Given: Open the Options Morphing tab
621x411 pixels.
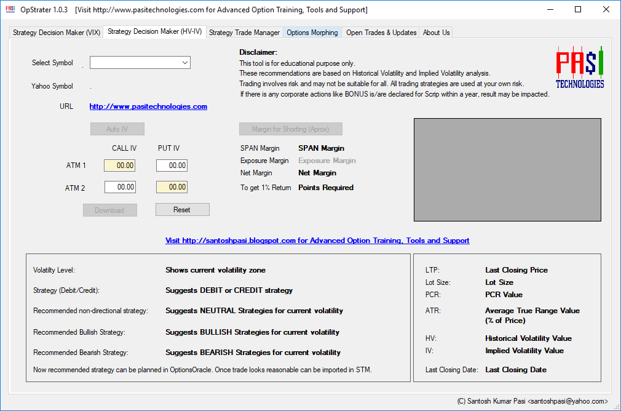Looking at the screenshot, I should 312,33.
